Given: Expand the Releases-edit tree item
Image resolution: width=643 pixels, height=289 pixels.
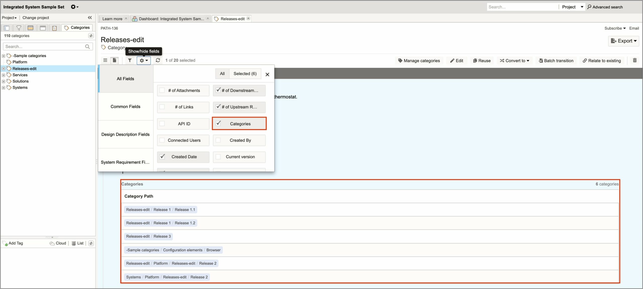Looking at the screenshot, I should (3, 68).
